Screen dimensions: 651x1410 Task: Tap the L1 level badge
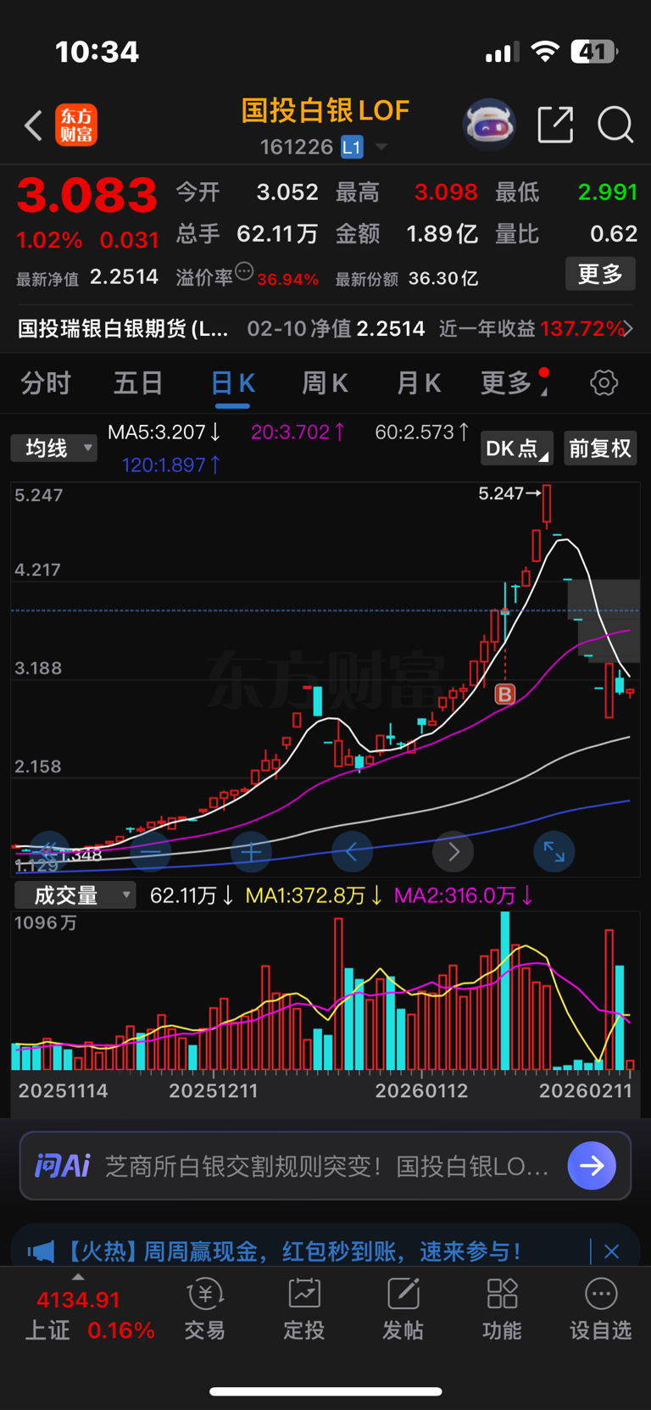(x=352, y=148)
